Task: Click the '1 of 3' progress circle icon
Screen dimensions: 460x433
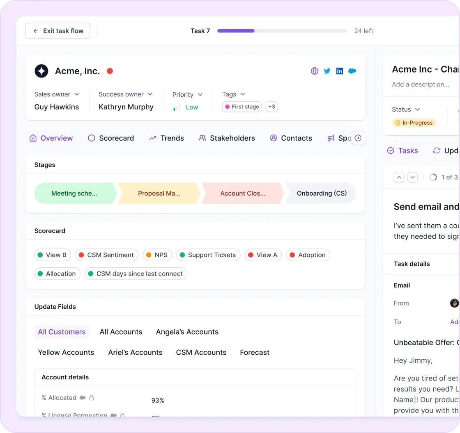Action: click(433, 177)
